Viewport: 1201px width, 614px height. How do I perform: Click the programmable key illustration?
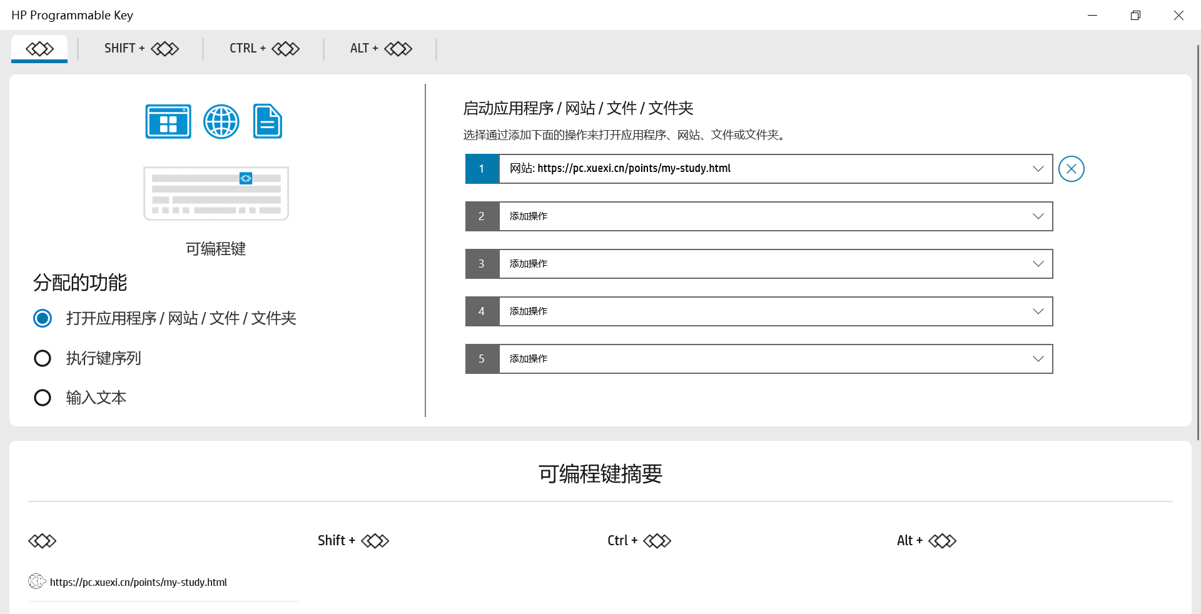pos(215,193)
